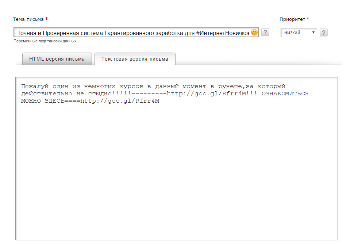This screenshot has width=362, height=244.
Task: Open Переменные подстановки данных link
Action: (45, 41)
